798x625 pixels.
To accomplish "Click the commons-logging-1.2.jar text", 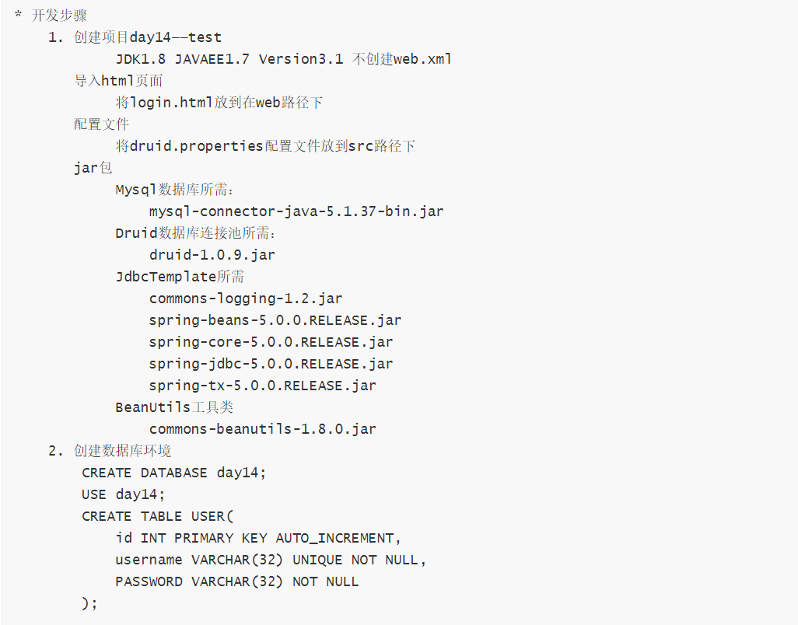I will pos(246,299).
